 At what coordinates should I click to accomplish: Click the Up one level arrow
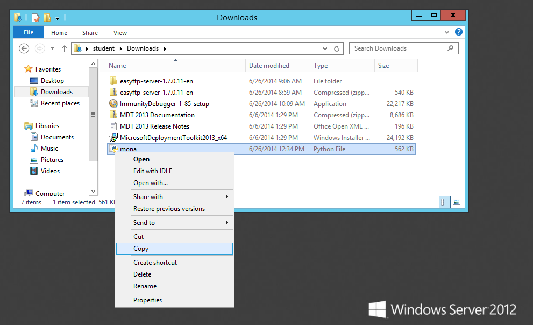click(65, 48)
